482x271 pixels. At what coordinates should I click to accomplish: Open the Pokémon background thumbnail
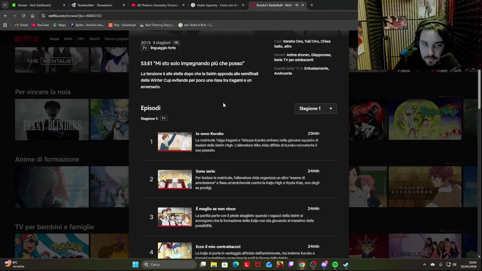pos(52,246)
